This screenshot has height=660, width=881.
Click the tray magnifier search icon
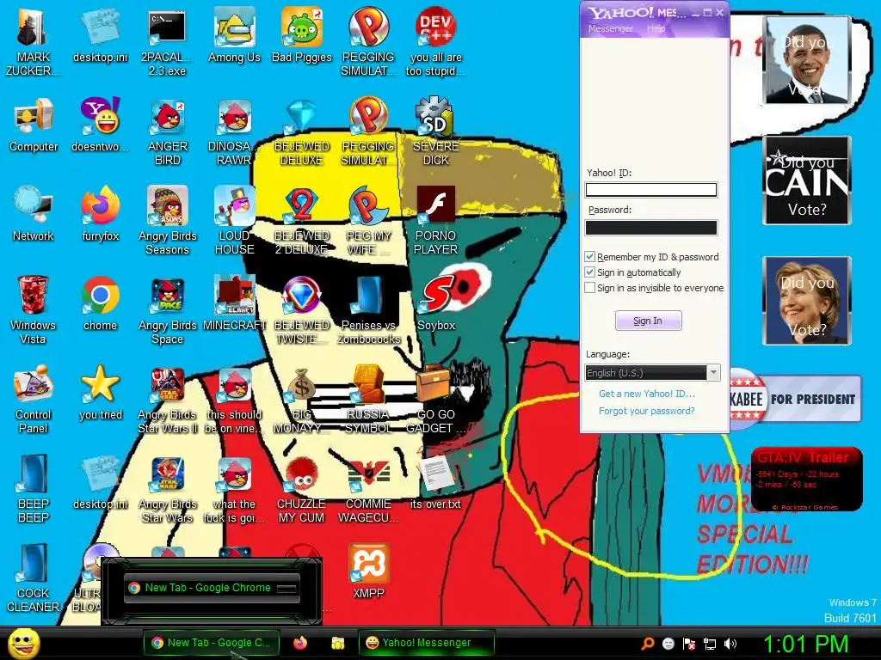pyautogui.click(x=648, y=644)
